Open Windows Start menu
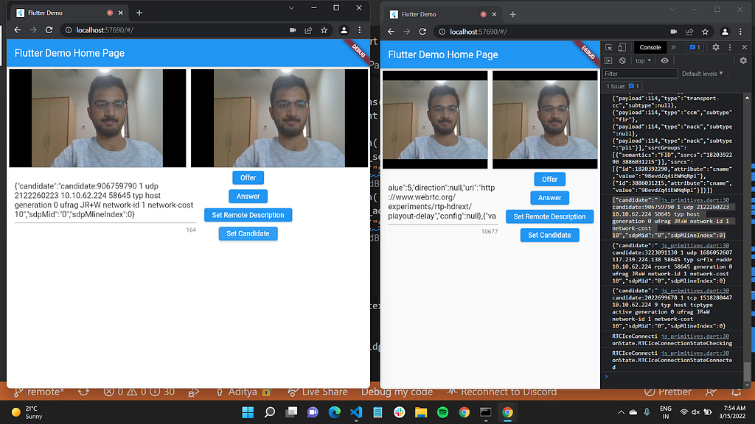The width and height of the screenshot is (755, 424). click(248, 412)
